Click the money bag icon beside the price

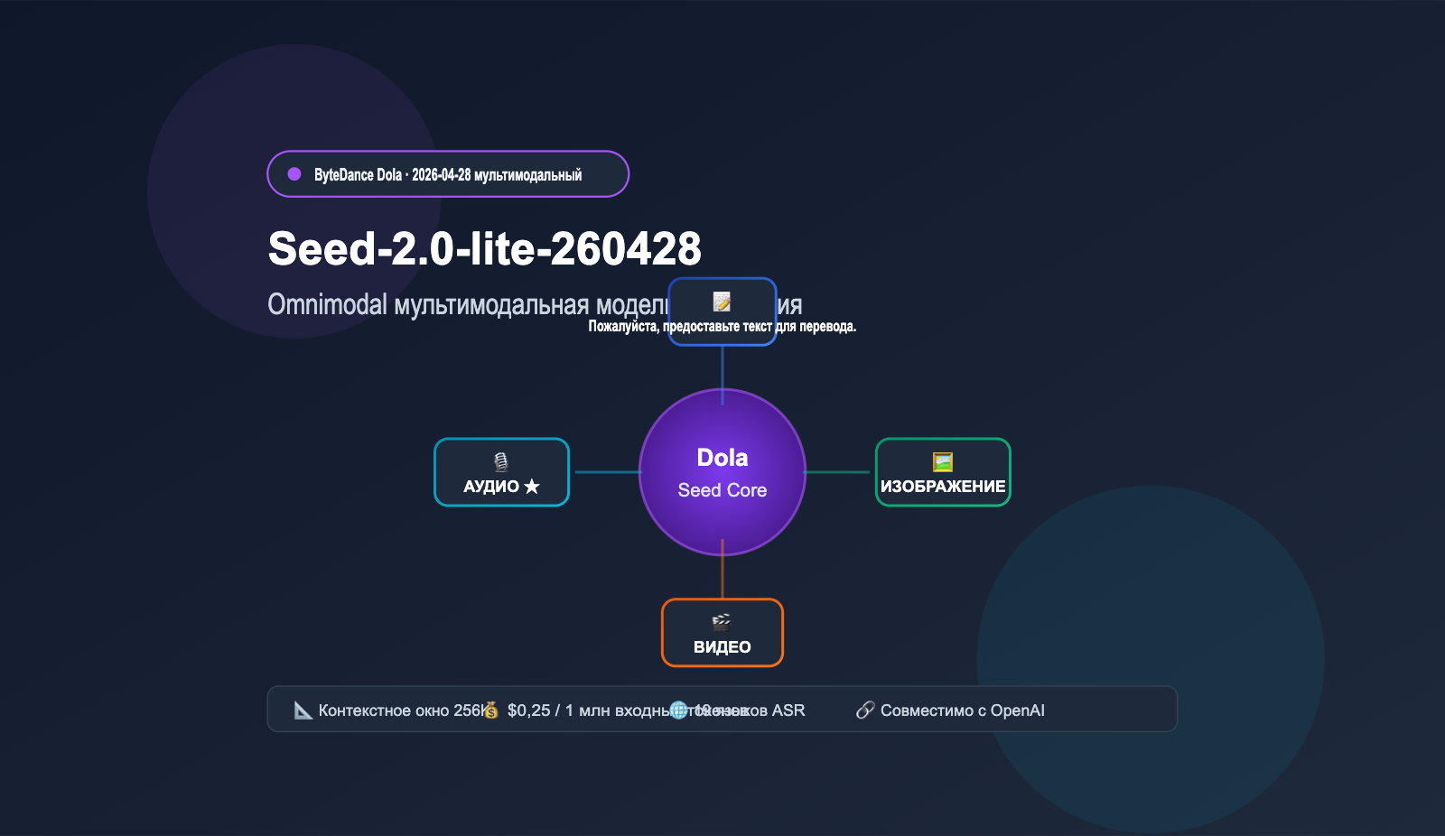(x=490, y=711)
